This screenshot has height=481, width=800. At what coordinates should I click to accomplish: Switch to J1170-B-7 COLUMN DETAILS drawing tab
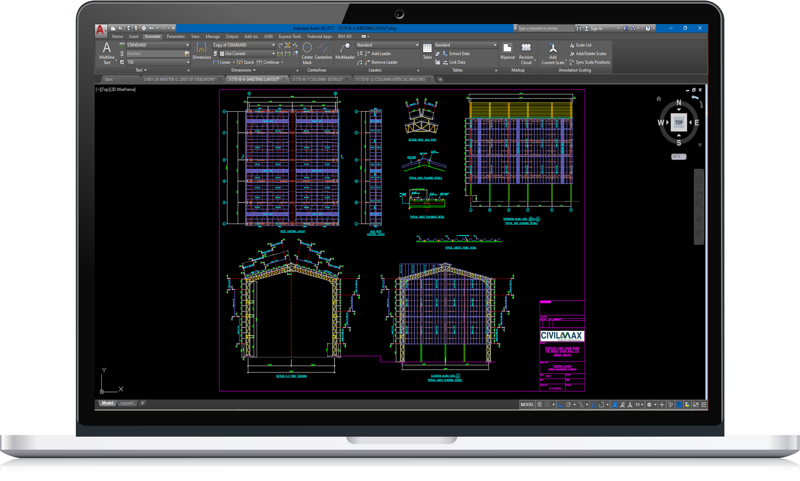point(317,79)
